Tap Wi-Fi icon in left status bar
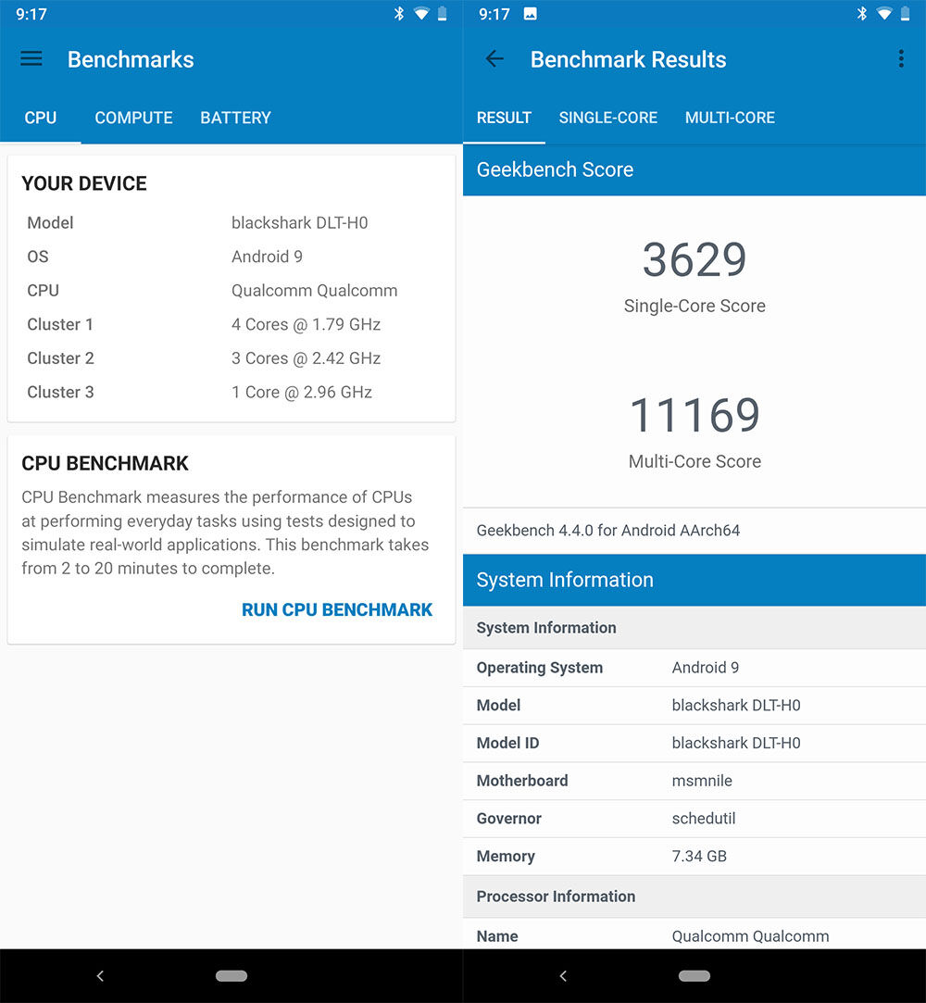This screenshot has width=926, height=1003. [x=421, y=14]
